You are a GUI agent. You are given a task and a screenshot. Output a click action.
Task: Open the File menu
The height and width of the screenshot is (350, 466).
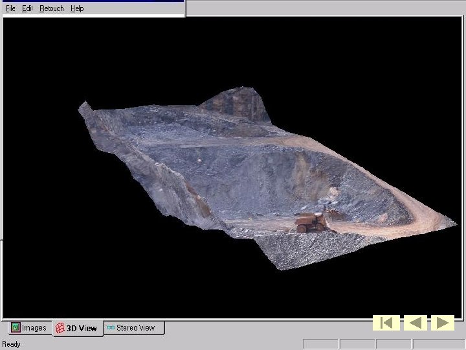pos(10,8)
